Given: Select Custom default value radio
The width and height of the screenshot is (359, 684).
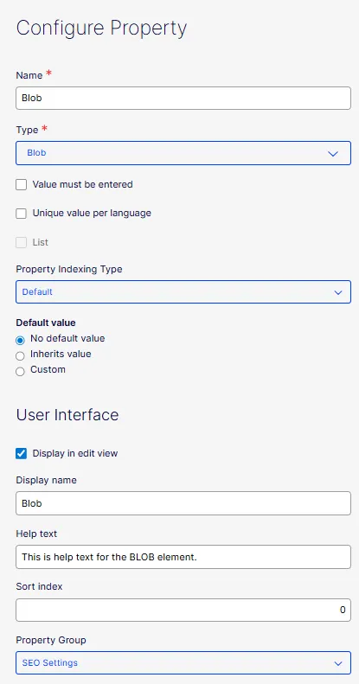Looking at the screenshot, I should click(x=20, y=372).
